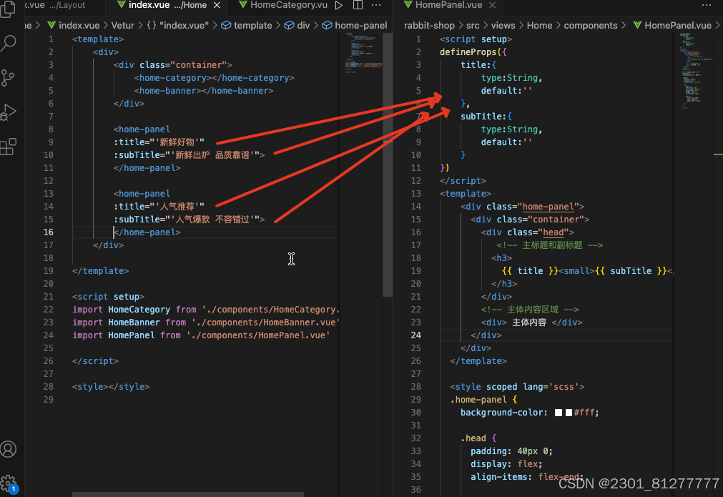The width and height of the screenshot is (723, 497).
Task: Click the <style scoped lang='scss'> line
Action: [517, 387]
